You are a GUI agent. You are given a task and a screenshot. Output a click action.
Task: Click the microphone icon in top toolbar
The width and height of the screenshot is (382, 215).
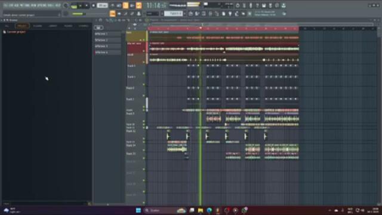coord(251,5)
